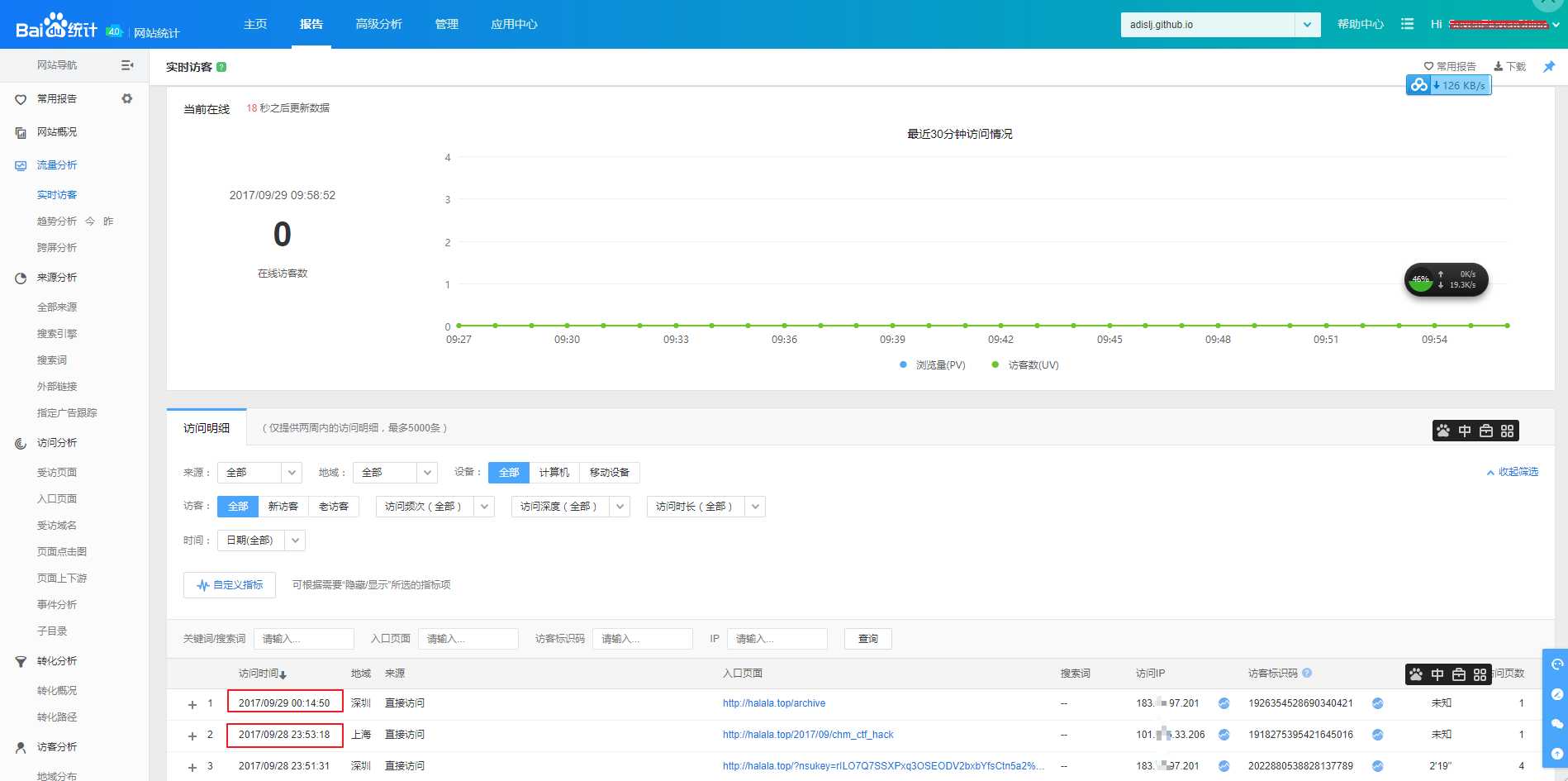Collapse the site navigation sidebar icon
This screenshot has height=781, width=1568.
[127, 65]
